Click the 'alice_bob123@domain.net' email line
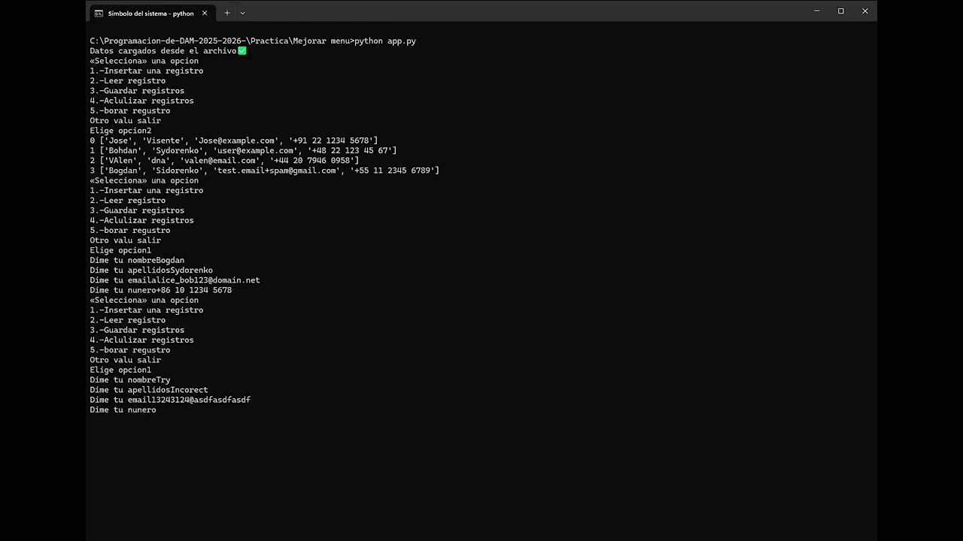The height and width of the screenshot is (541, 963). pos(175,280)
